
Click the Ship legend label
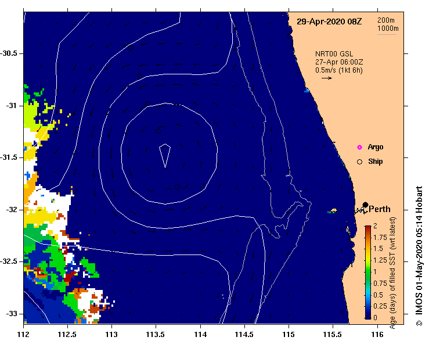click(x=376, y=162)
